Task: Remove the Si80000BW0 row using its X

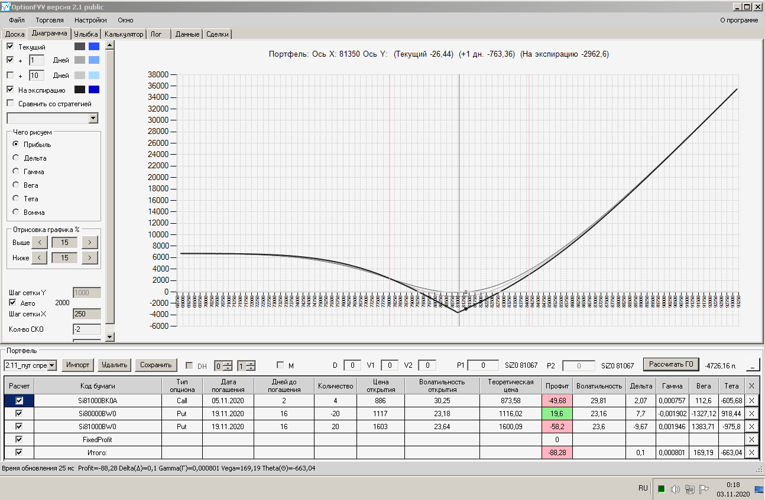Action: pyautogui.click(x=751, y=414)
